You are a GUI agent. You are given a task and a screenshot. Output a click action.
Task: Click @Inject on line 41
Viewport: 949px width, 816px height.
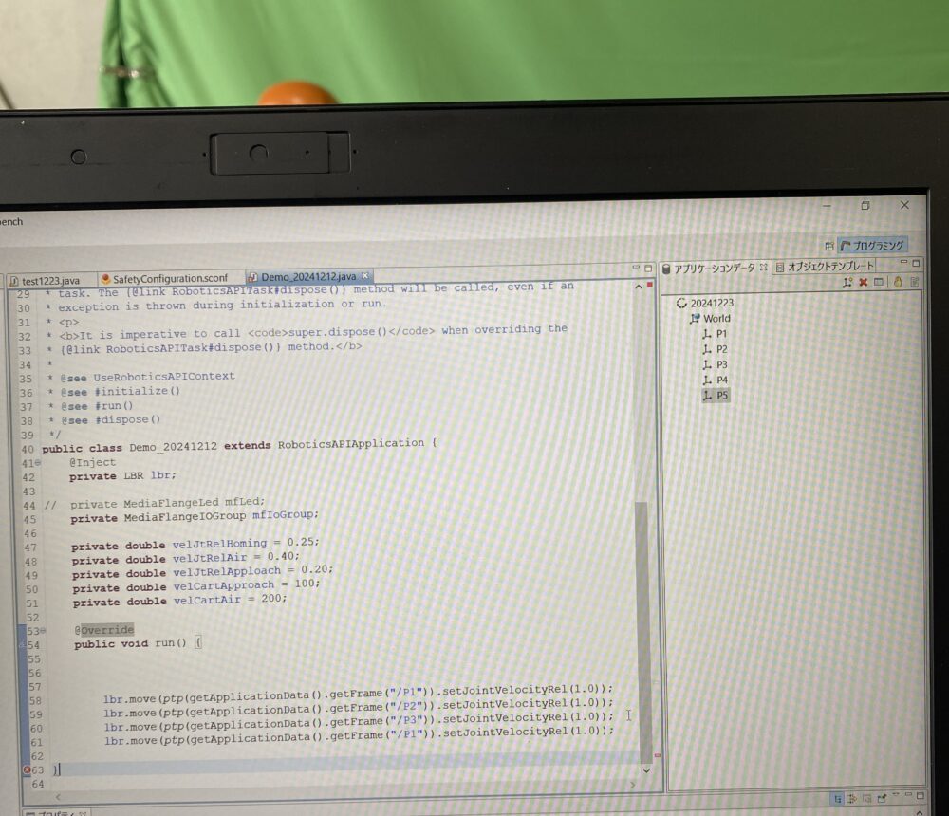(x=93, y=462)
